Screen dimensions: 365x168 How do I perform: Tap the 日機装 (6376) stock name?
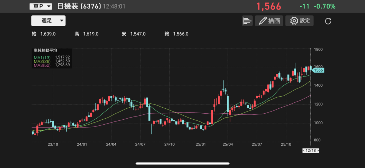[79, 6]
